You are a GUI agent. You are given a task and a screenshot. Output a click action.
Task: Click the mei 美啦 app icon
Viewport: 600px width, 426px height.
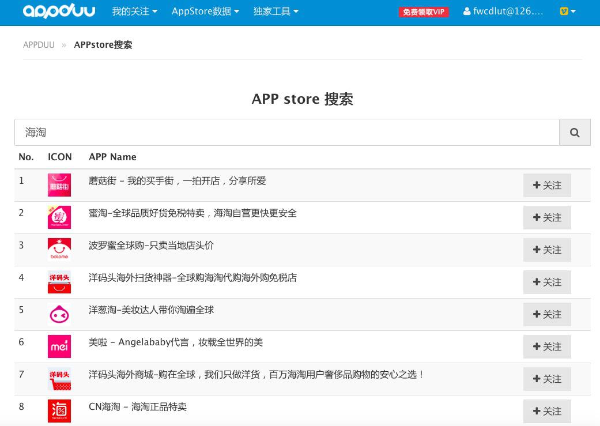point(59,346)
